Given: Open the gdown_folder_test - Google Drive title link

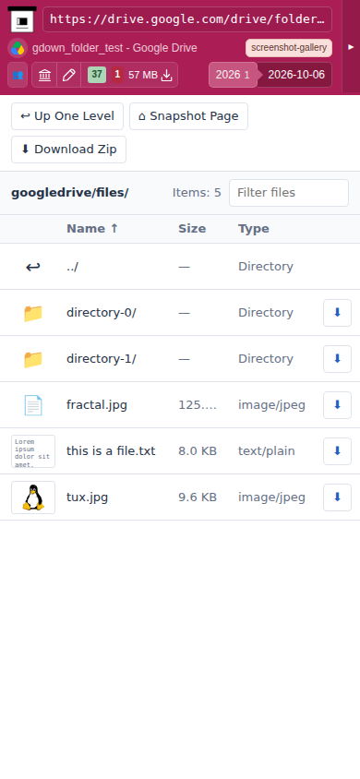Looking at the screenshot, I should [x=114, y=48].
